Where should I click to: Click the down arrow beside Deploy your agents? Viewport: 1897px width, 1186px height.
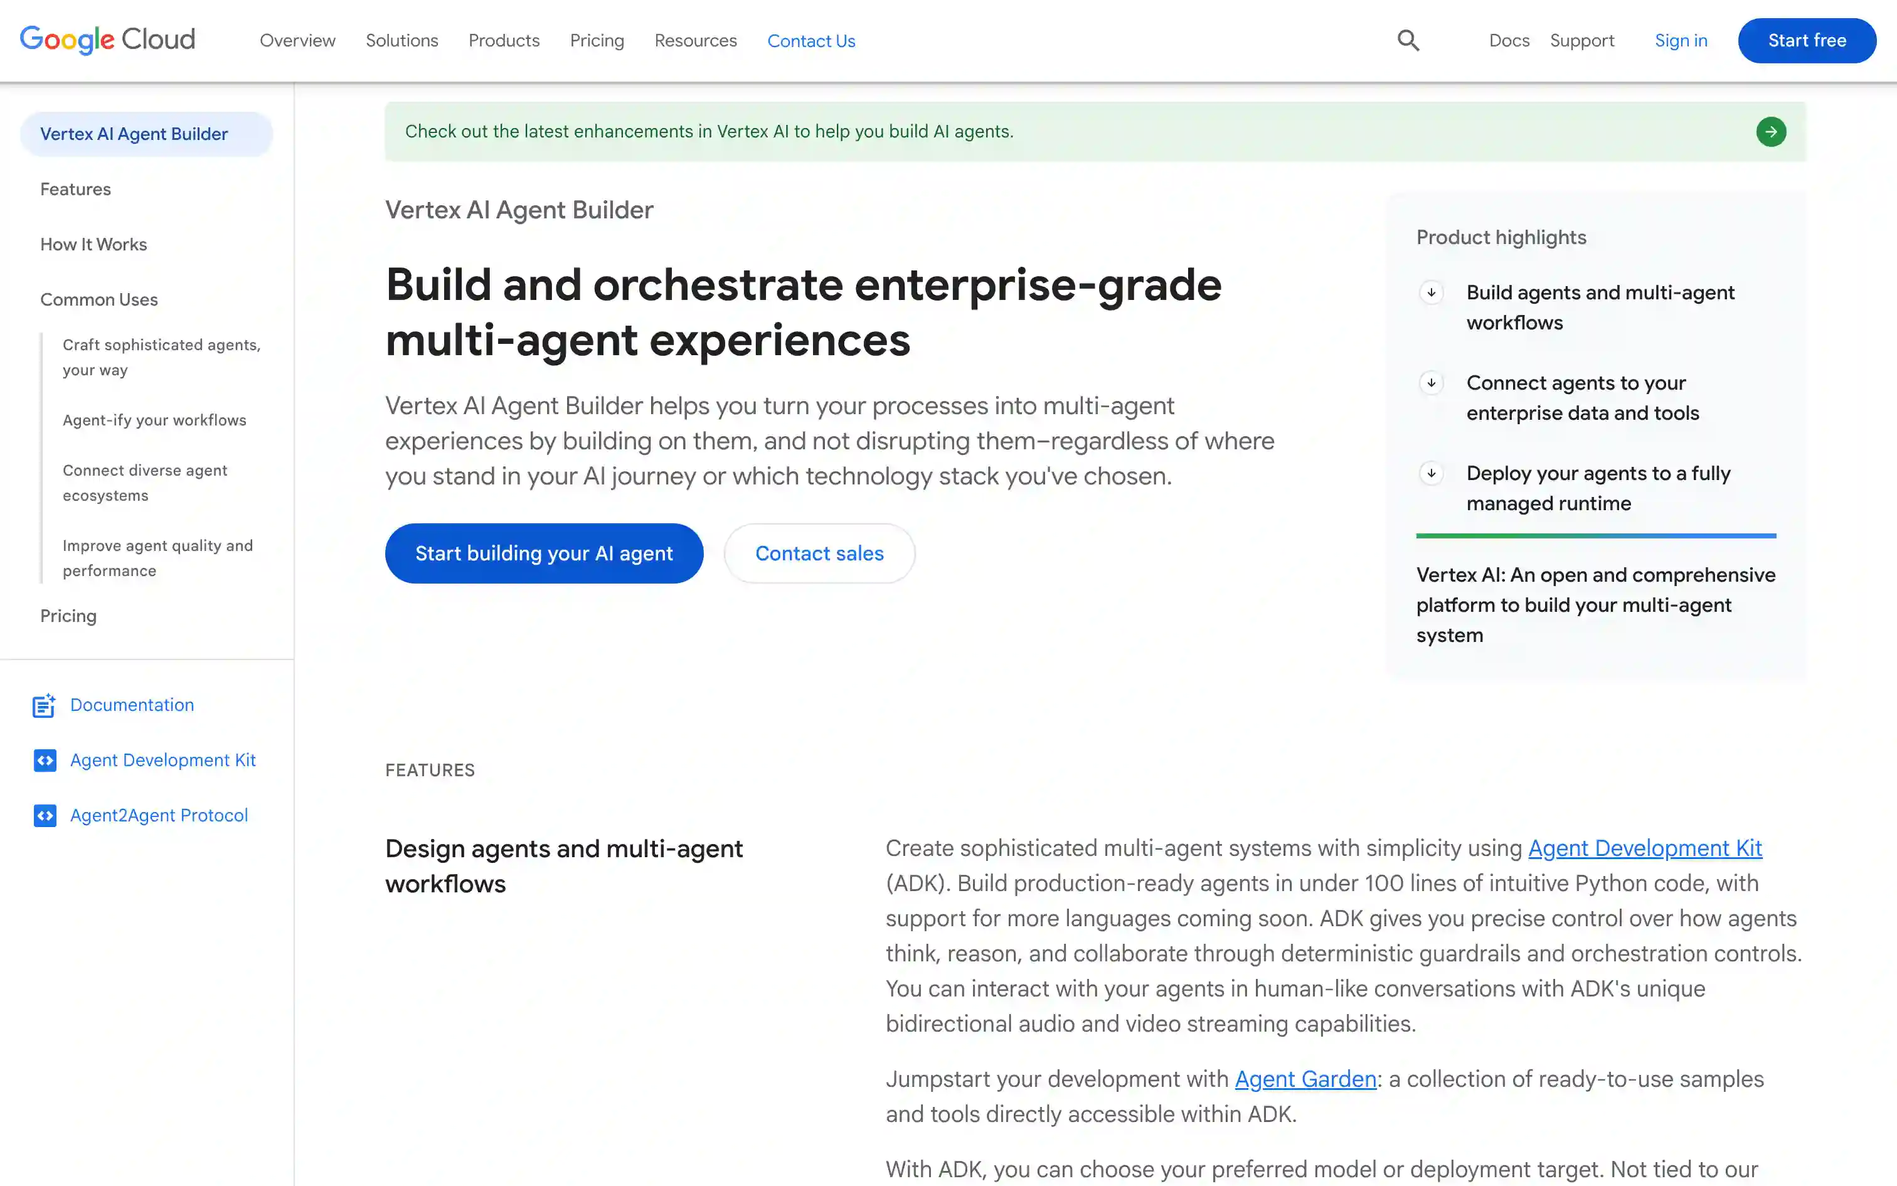coord(1430,473)
